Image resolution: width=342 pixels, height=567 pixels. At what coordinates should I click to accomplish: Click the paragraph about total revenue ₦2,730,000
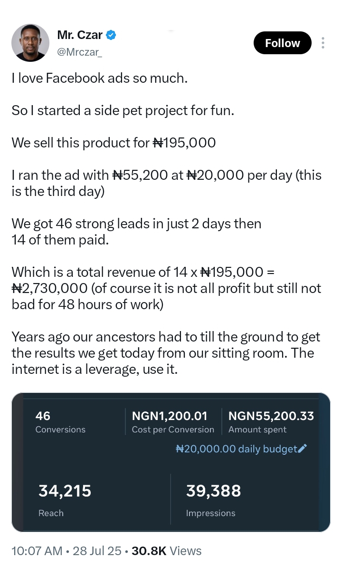pyautogui.click(x=166, y=288)
